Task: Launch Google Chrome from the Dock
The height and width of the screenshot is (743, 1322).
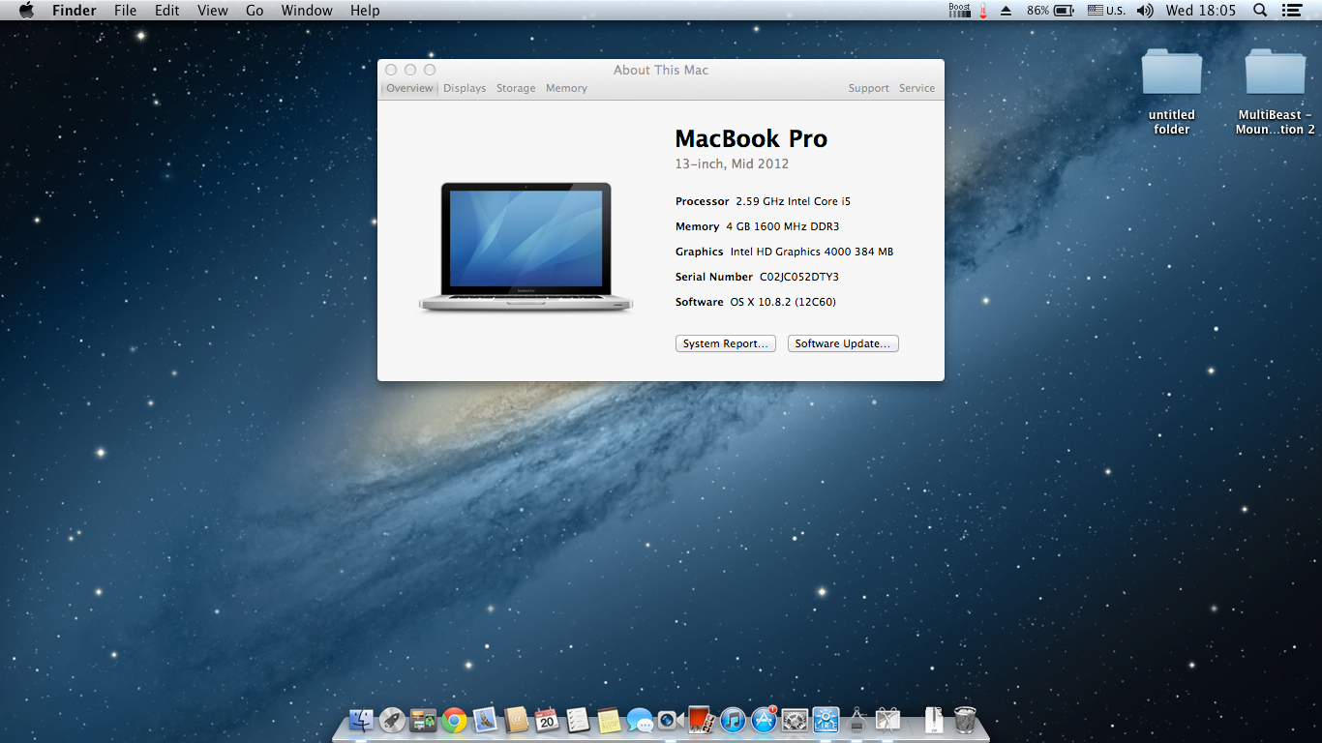Action: 454,720
